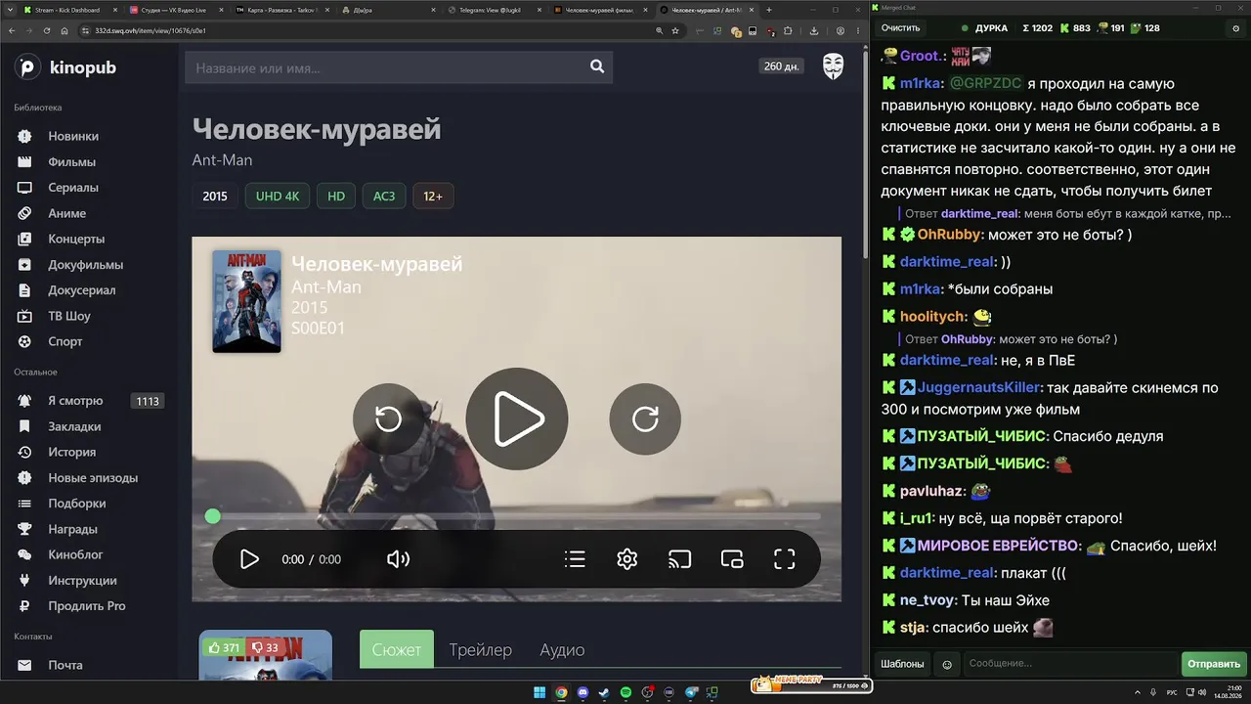Open the player playlist menu
Image resolution: width=1251 pixels, height=704 pixels.
[575, 559]
